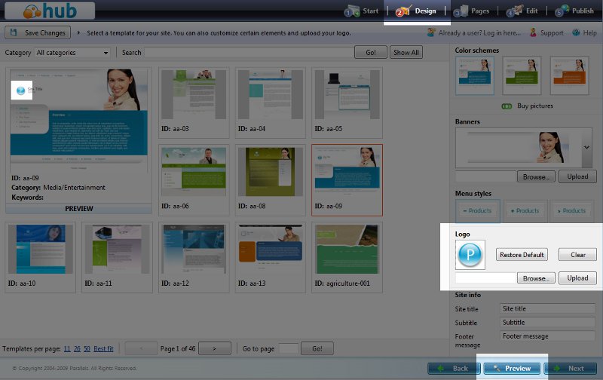Select the first Products menu style
The width and height of the screenshot is (603, 380).
(475, 211)
